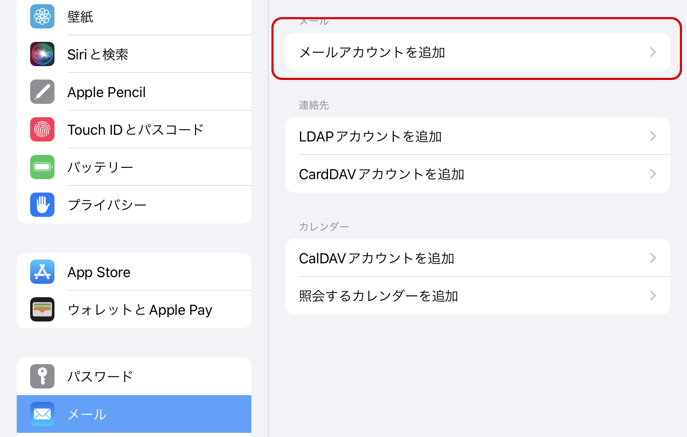Expand the CardDAV アカウントを追加 chevron
The width and height of the screenshot is (687, 437).
coord(653,174)
